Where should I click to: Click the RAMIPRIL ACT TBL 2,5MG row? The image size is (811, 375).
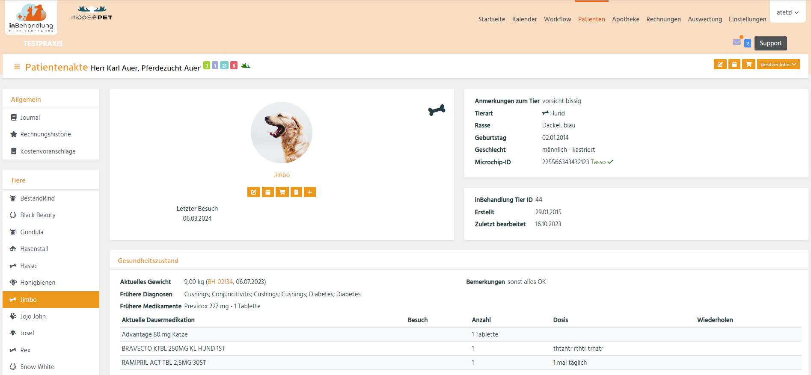[460, 363]
